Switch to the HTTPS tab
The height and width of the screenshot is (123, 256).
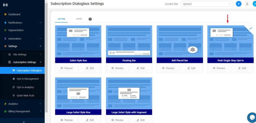[x=61, y=19]
